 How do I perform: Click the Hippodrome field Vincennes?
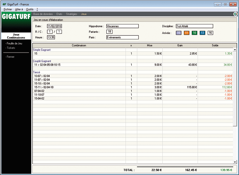pyautogui.click(x=122, y=26)
